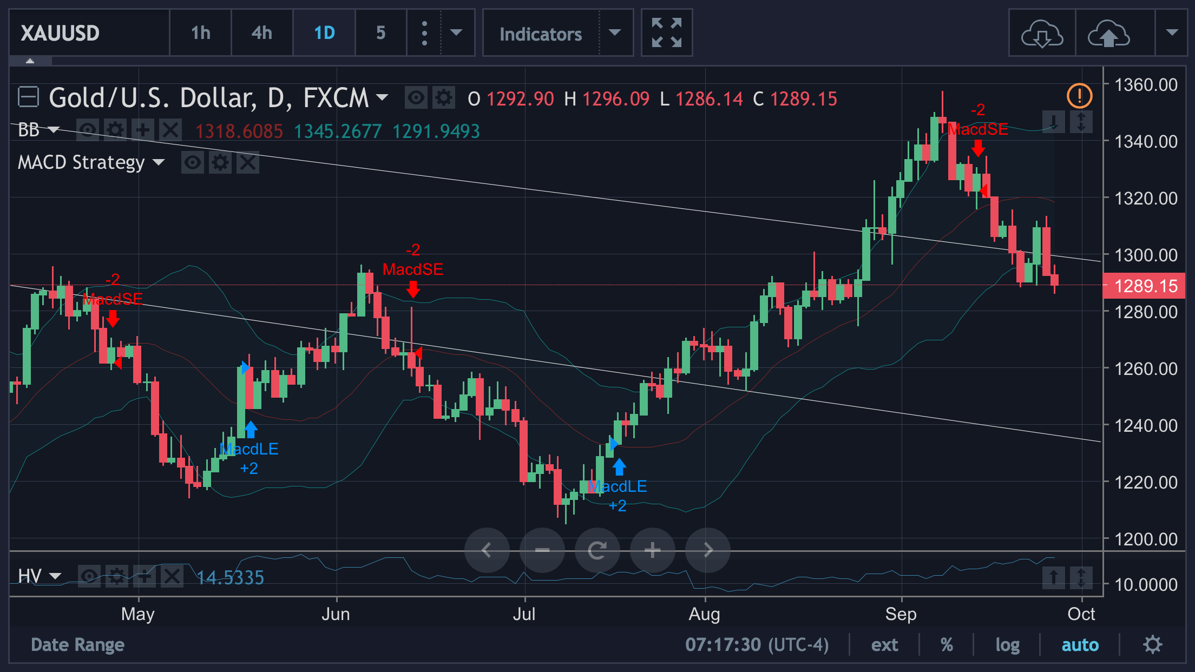Click the MacdLE +2 marker in May
Viewport: 1195px width, 672px height.
249,449
